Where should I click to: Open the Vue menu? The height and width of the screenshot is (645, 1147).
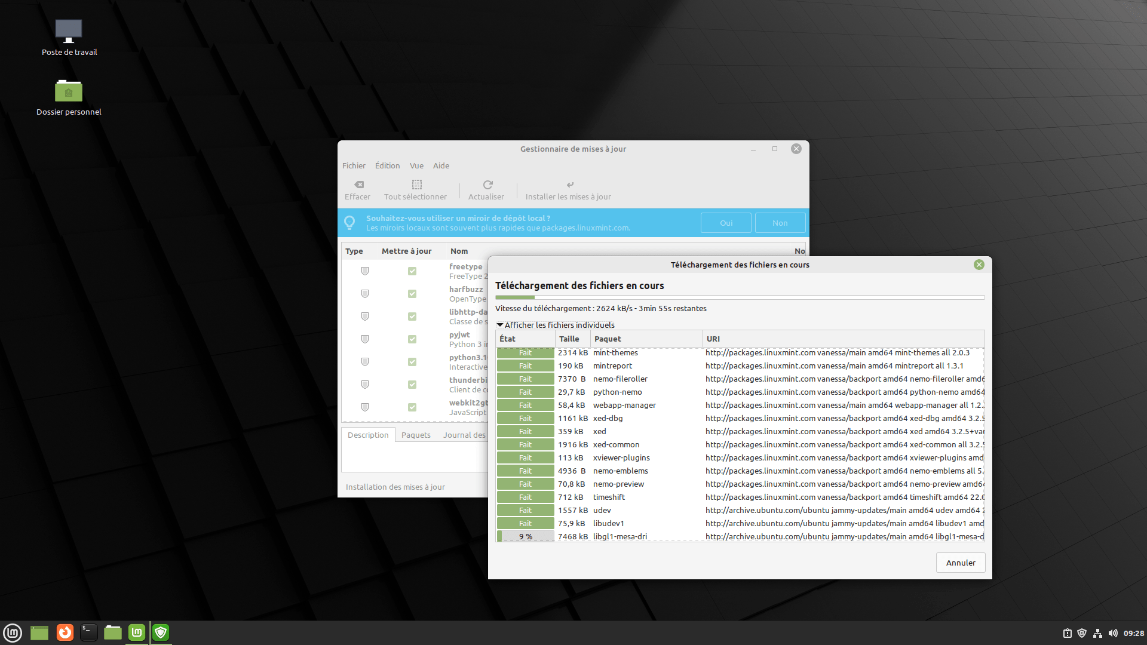[x=416, y=165]
